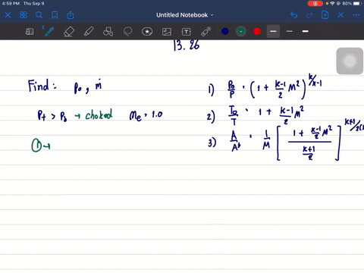
Task: Choose the red pen color
Action: (257, 31)
